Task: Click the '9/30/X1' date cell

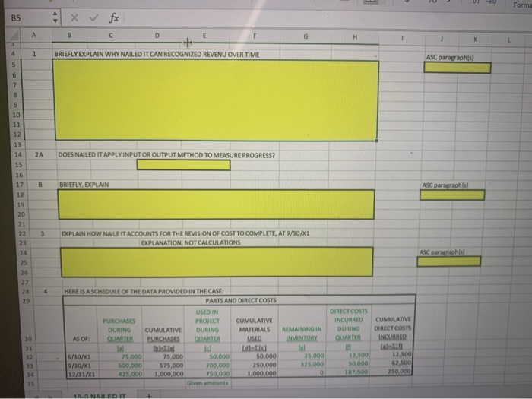Action: click(79, 366)
